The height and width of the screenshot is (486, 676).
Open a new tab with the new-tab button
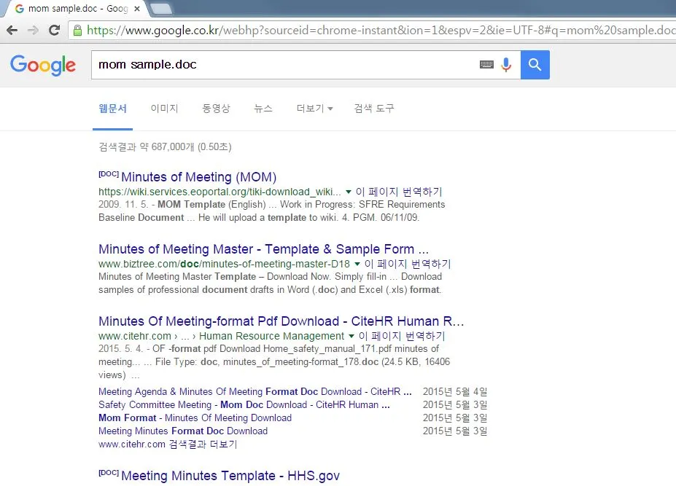[x=161, y=9]
